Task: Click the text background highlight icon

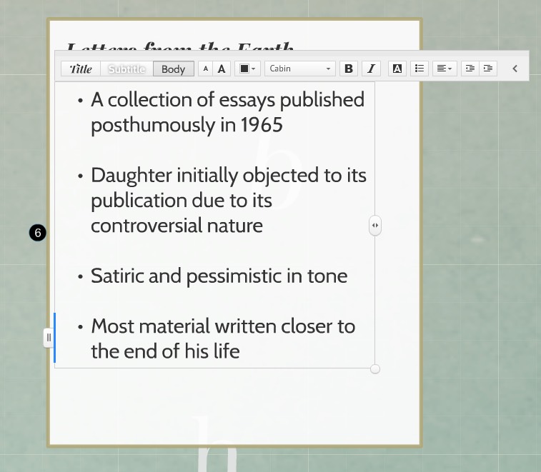Action: [397, 69]
